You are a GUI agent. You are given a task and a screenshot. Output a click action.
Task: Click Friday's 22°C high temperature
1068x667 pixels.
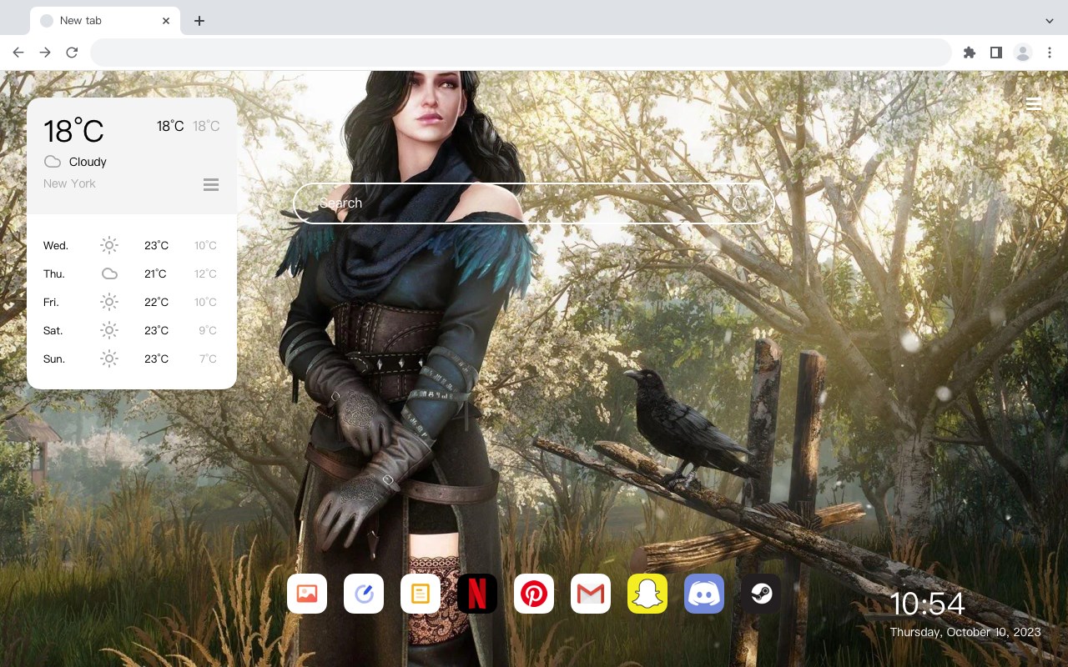pos(156,302)
